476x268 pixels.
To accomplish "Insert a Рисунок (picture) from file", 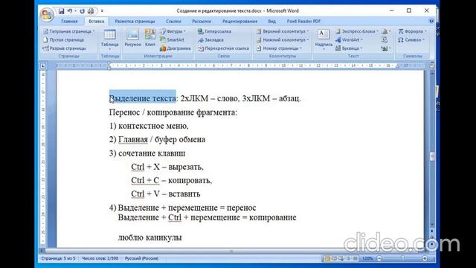I will point(132,38).
